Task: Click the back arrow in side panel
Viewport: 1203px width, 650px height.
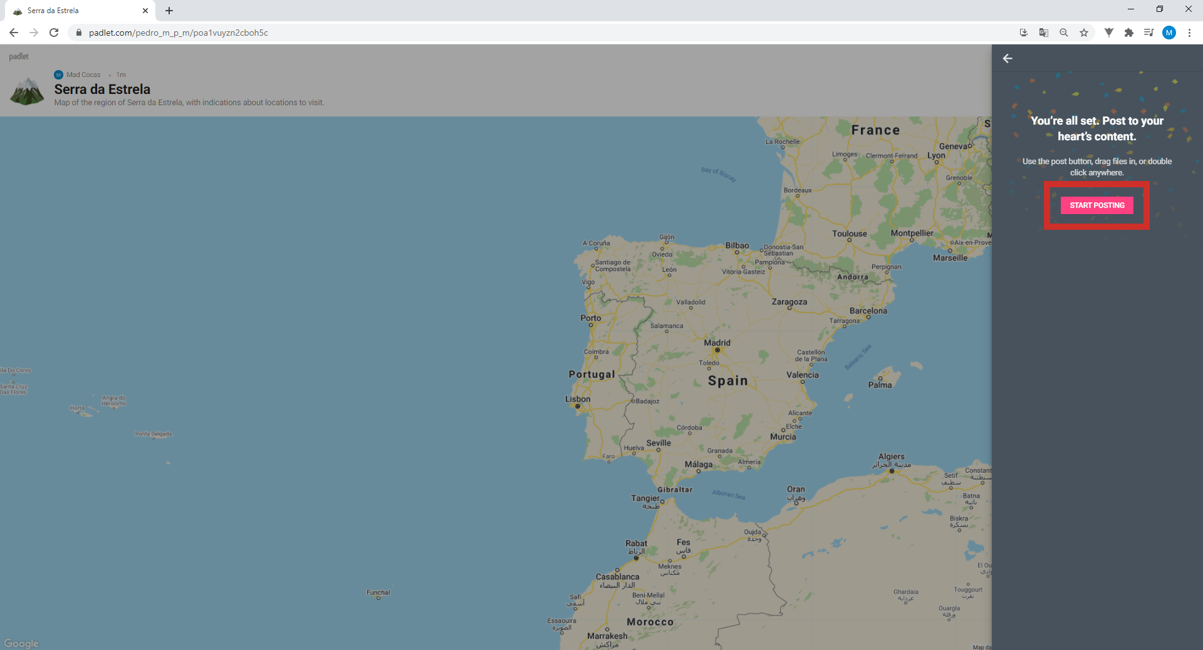Action: 1008,58
